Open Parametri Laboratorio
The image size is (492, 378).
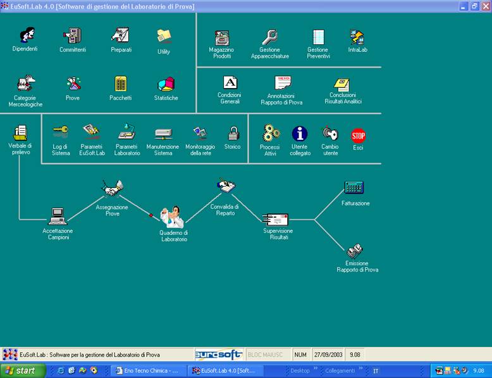tap(126, 132)
